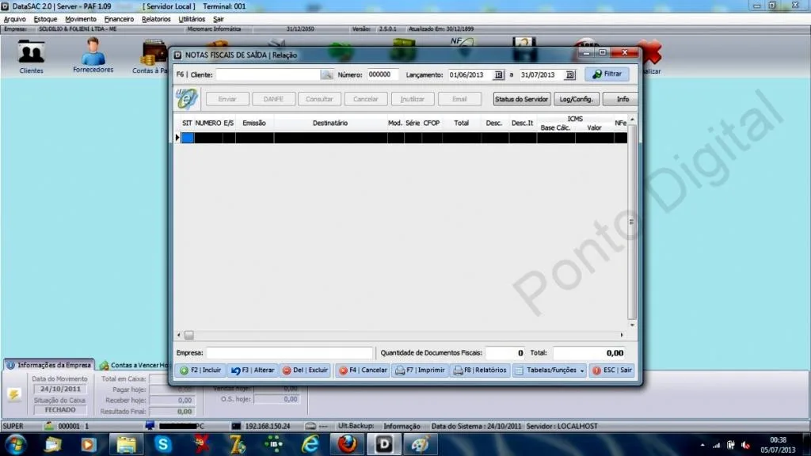The width and height of the screenshot is (811, 456).
Task: Open Internet Explorer from the taskbar
Action: pos(310,444)
